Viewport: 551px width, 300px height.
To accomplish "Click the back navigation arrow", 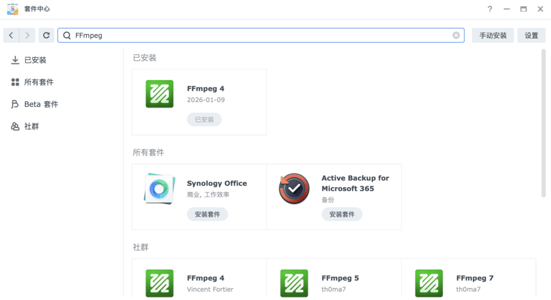I will [x=11, y=35].
